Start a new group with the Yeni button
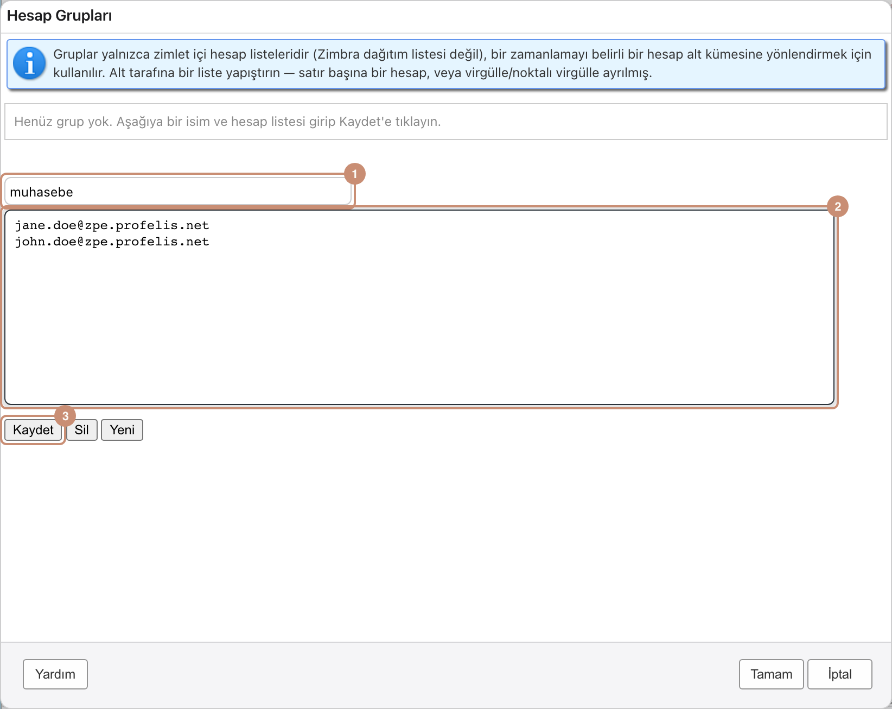 coord(122,430)
